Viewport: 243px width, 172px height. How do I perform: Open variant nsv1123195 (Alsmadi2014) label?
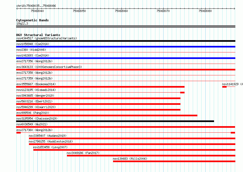click(x=36, y=90)
